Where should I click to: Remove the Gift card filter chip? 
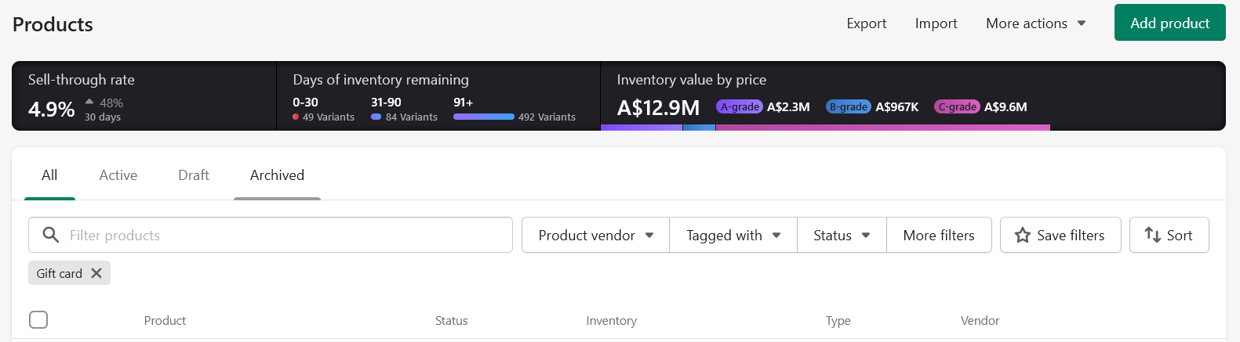coord(96,273)
